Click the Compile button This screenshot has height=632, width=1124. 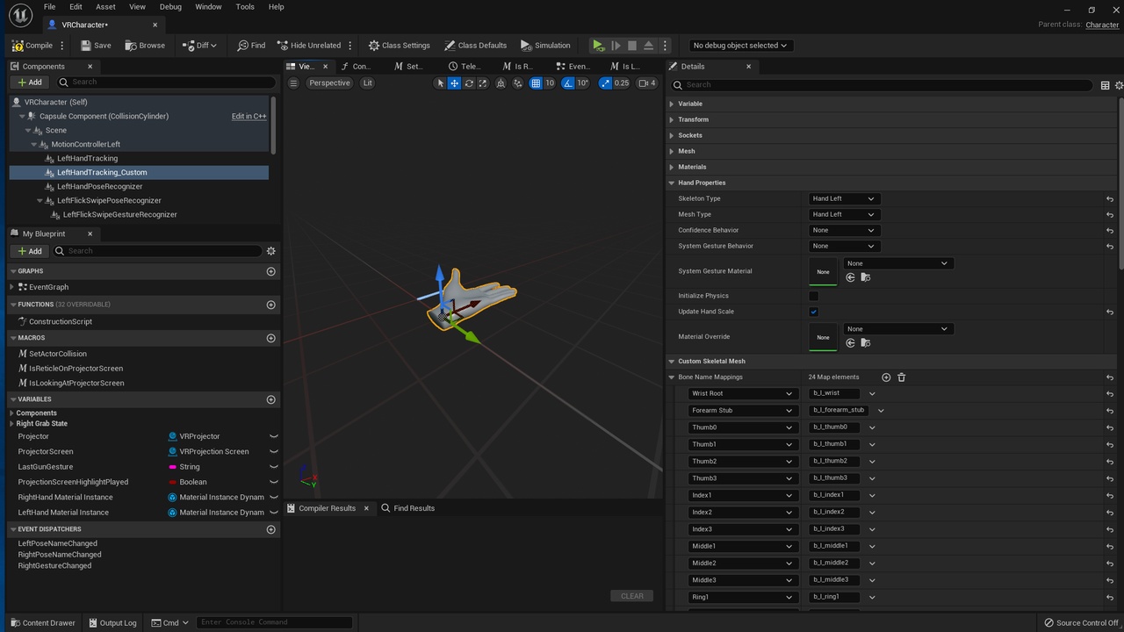pyautogui.click(x=32, y=46)
